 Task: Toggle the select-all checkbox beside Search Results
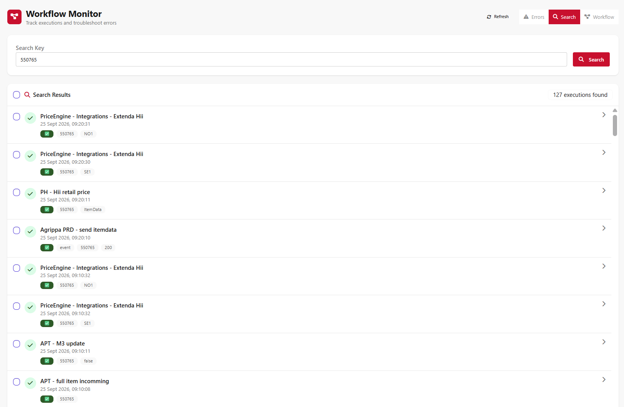pos(17,95)
